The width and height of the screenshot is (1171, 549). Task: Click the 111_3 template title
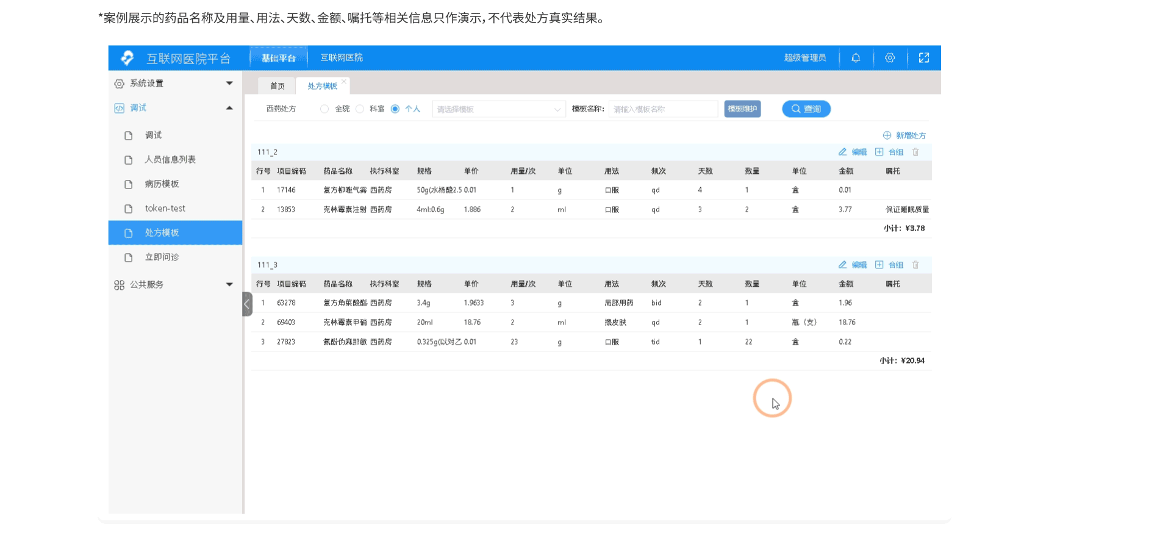pos(267,265)
